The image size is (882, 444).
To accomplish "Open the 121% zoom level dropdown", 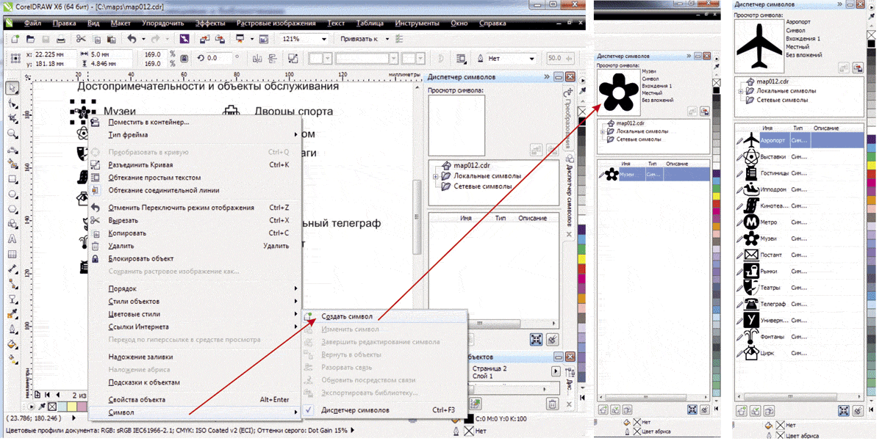I will click(x=324, y=39).
